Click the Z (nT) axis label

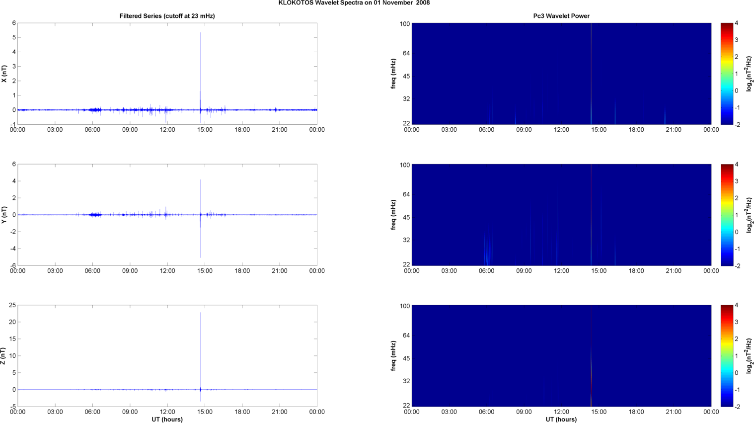coord(4,356)
